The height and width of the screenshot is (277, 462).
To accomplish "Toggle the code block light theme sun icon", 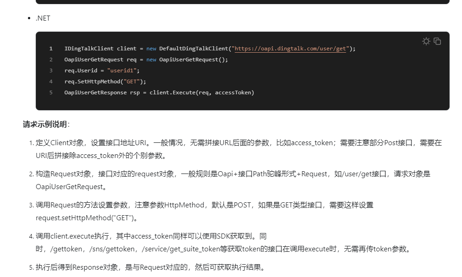I will (x=426, y=41).
